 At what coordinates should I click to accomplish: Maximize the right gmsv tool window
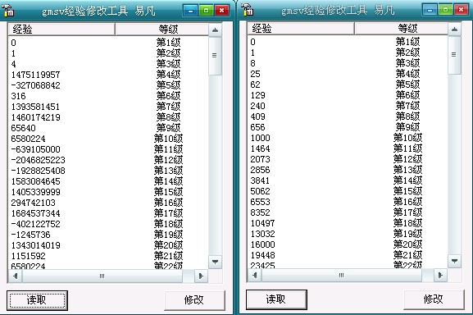[x=446, y=10]
